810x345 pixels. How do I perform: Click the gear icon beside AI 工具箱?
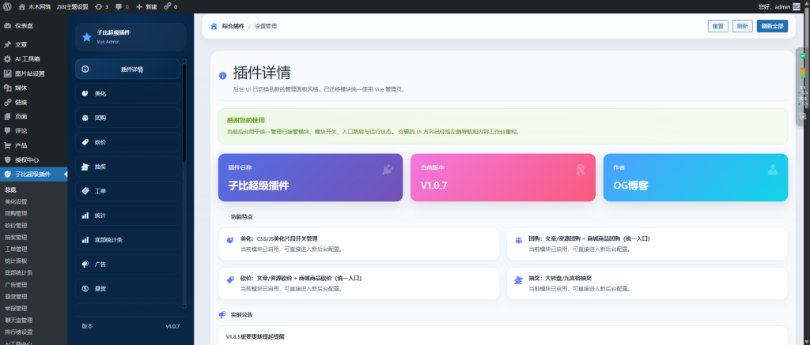click(7, 59)
